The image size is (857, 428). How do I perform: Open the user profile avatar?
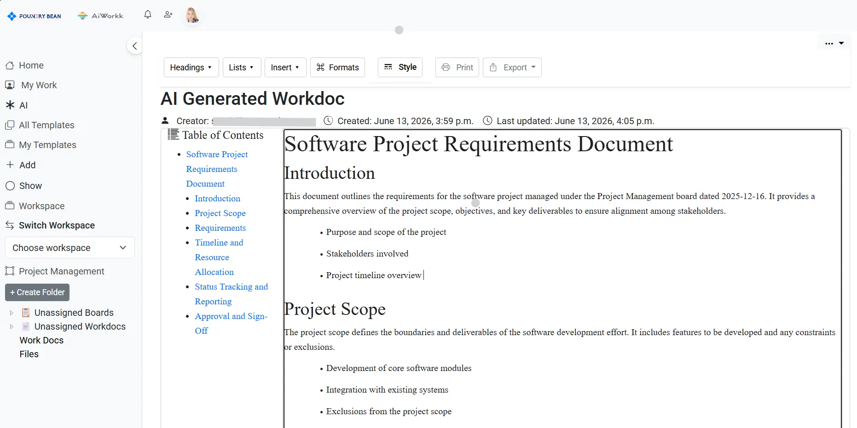point(192,15)
